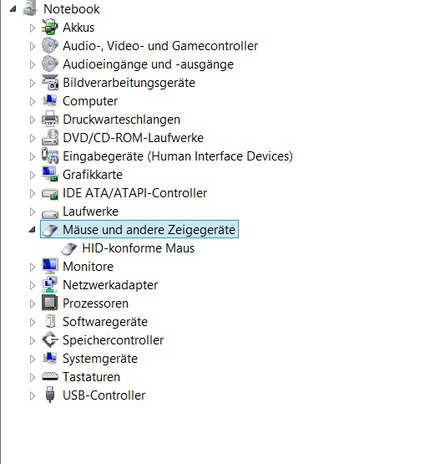Select the Softwaregeräte label
440x464 pixels.
click(x=105, y=322)
